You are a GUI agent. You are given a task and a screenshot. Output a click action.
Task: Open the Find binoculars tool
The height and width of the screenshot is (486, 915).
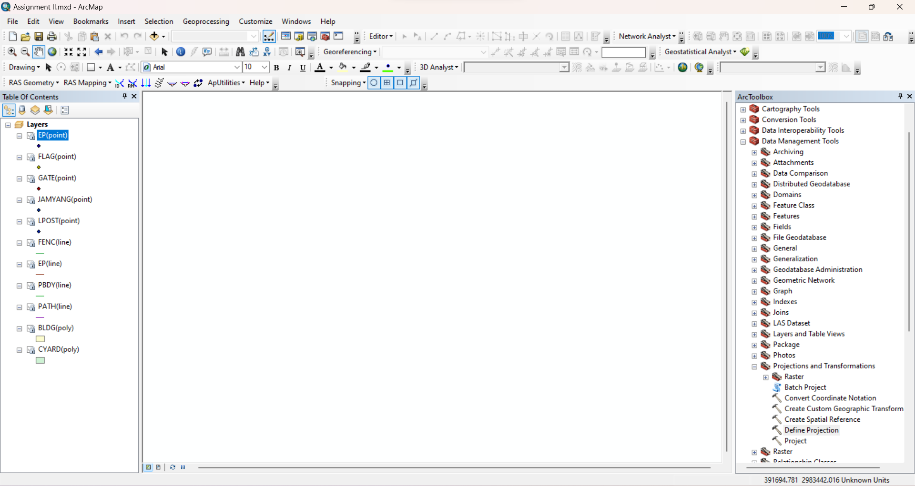tap(240, 52)
